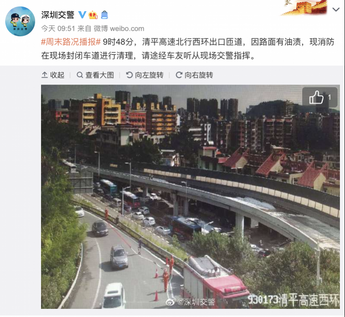
Task: Expand the post options chevron menu
Action: [336, 9]
